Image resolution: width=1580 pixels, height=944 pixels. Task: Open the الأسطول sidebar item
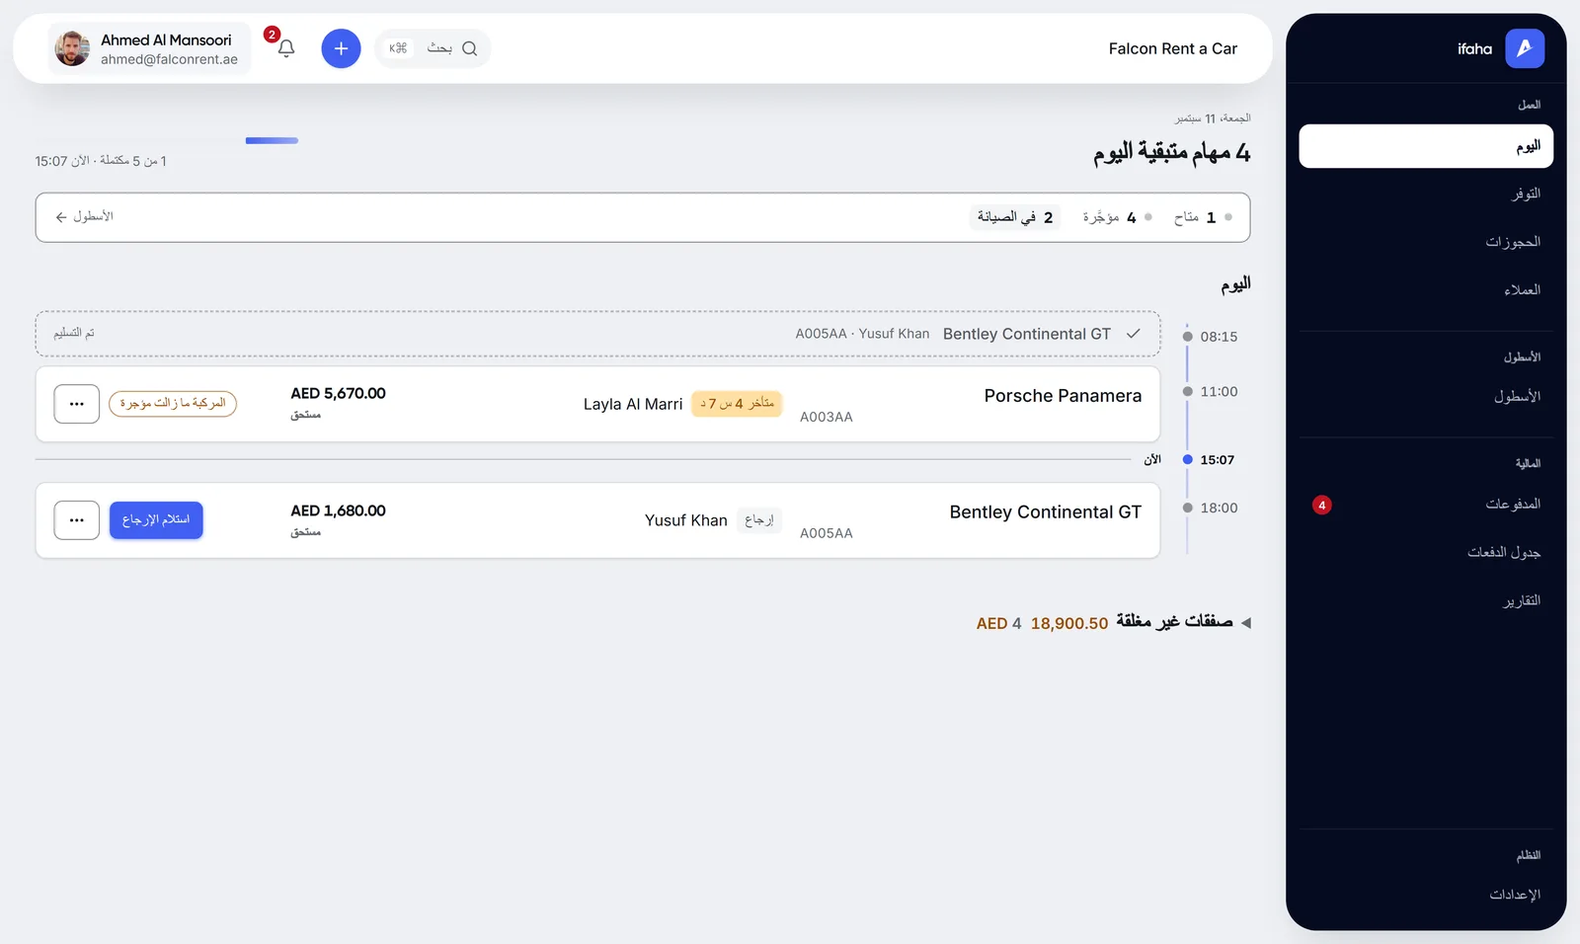coord(1426,397)
